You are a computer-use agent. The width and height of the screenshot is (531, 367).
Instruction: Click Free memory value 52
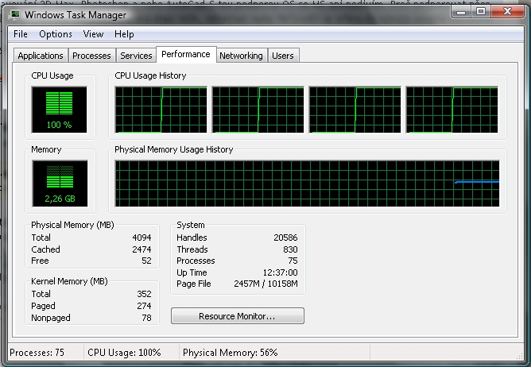pyautogui.click(x=146, y=261)
